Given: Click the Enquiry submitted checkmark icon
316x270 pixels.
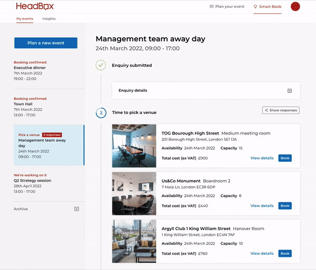Looking at the screenshot, I should [101, 65].
